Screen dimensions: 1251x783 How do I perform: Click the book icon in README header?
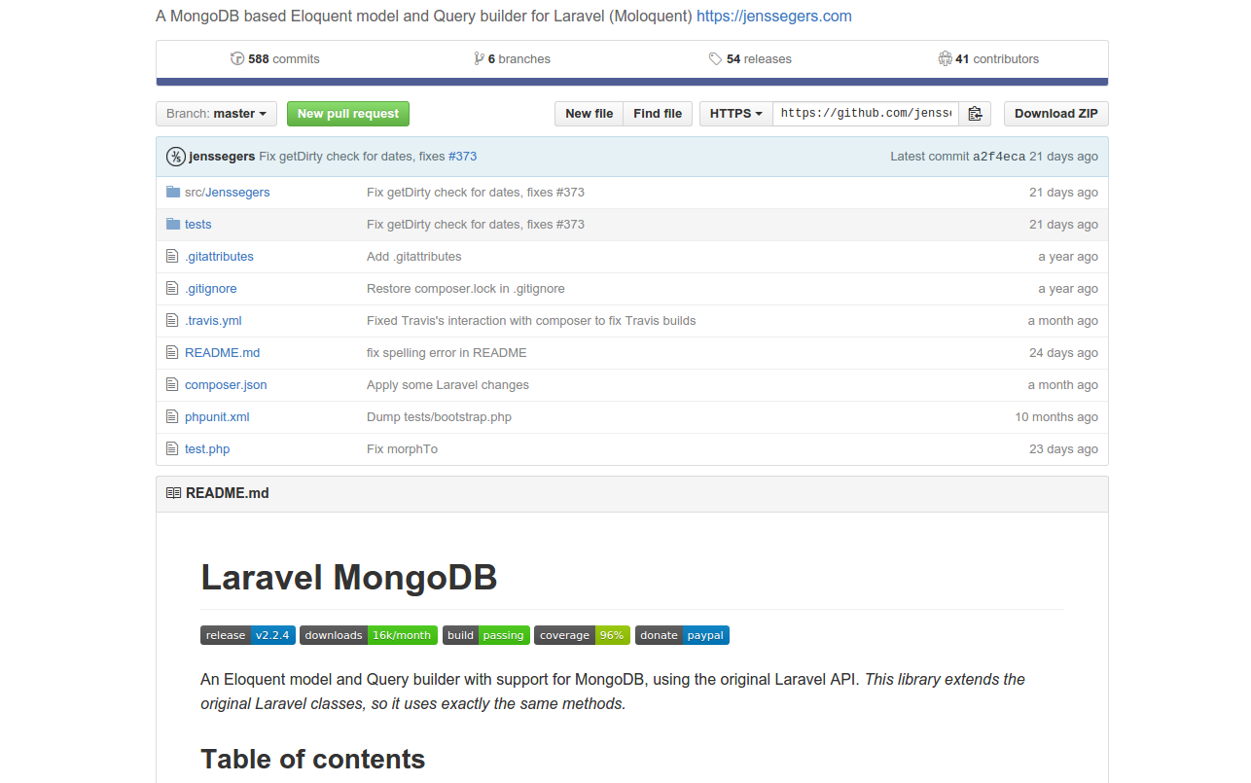173,493
